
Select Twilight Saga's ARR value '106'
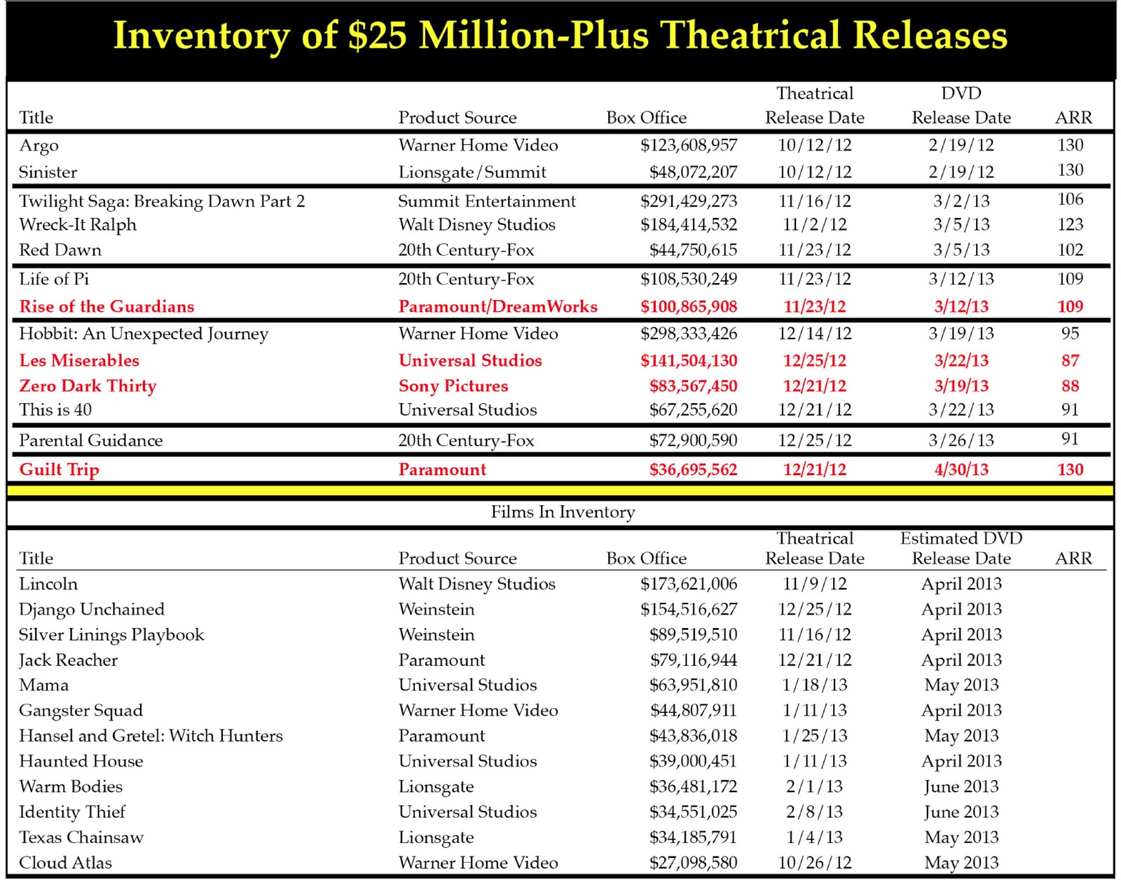(x=1071, y=200)
